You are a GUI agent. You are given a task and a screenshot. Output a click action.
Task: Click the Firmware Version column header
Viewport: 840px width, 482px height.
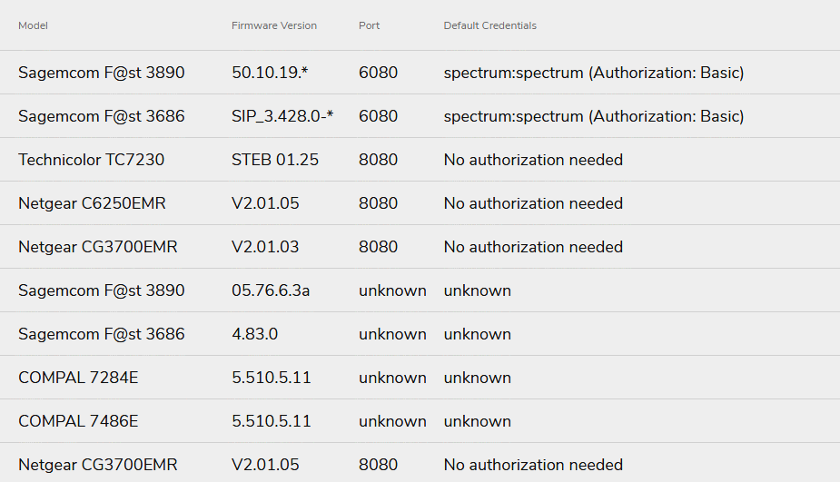click(x=274, y=25)
